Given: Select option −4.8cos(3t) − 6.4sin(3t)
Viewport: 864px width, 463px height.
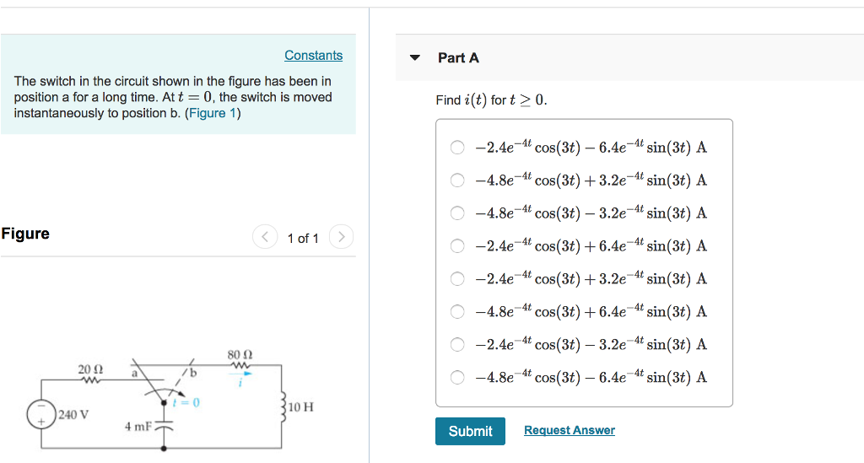Looking at the screenshot, I should tap(457, 377).
